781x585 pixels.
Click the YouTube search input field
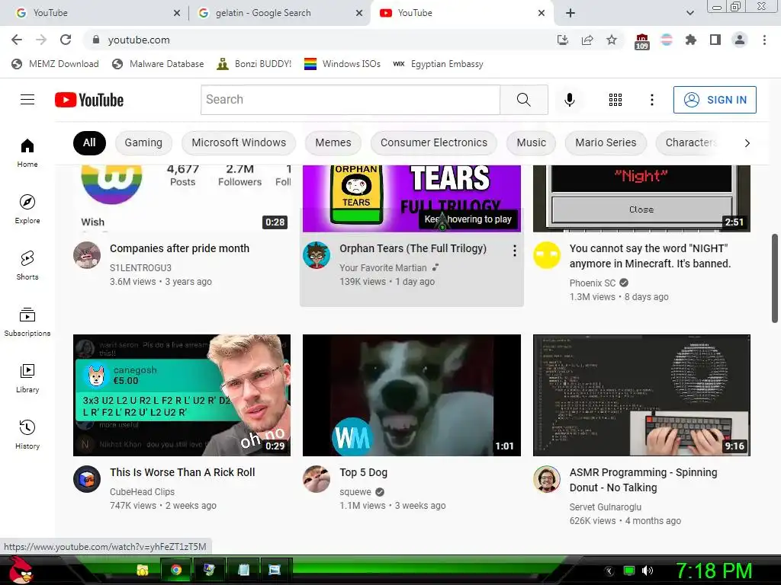click(351, 100)
